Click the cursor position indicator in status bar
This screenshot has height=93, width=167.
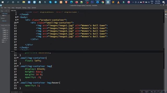tap(14, 92)
